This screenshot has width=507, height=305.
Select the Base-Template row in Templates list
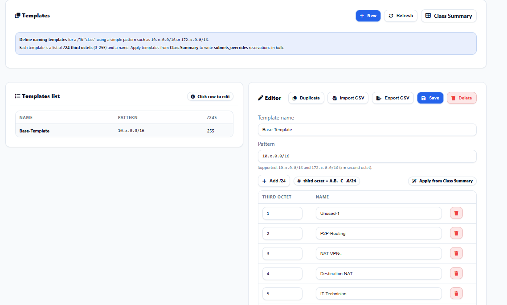124,131
